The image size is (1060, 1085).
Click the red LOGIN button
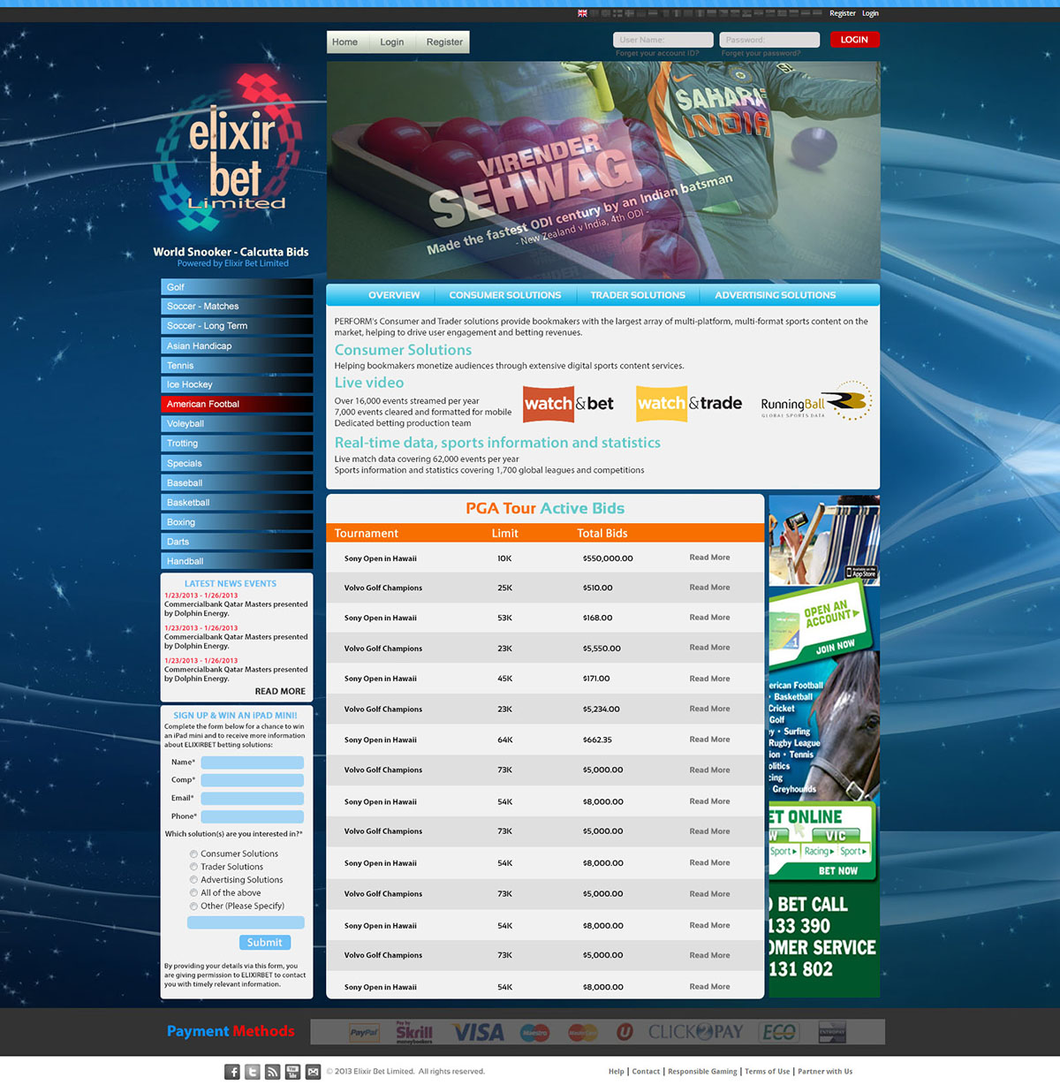coord(854,40)
